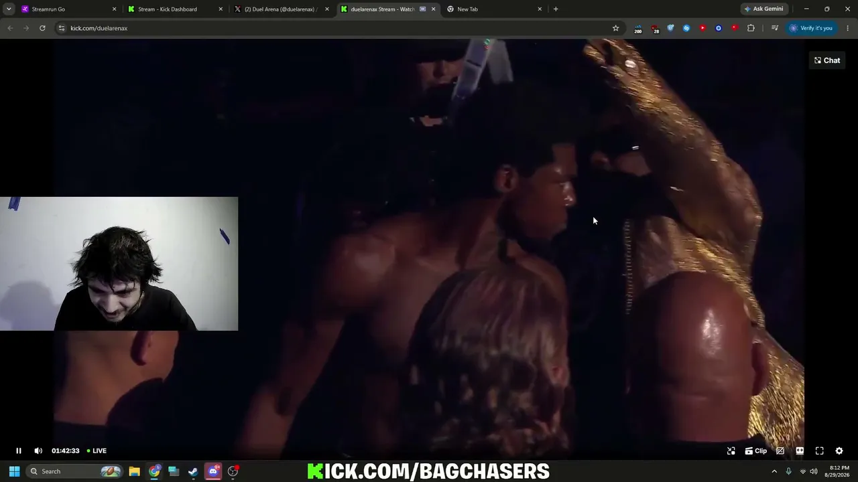Viewport: 858px width, 482px height.
Task: Open the red extension with badge 28
Action: point(655,28)
